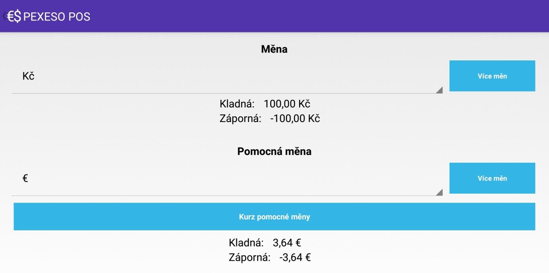The height and width of the screenshot is (273, 549).
Task: Click the positive sample 100,00 Kč
Action: click(x=287, y=104)
